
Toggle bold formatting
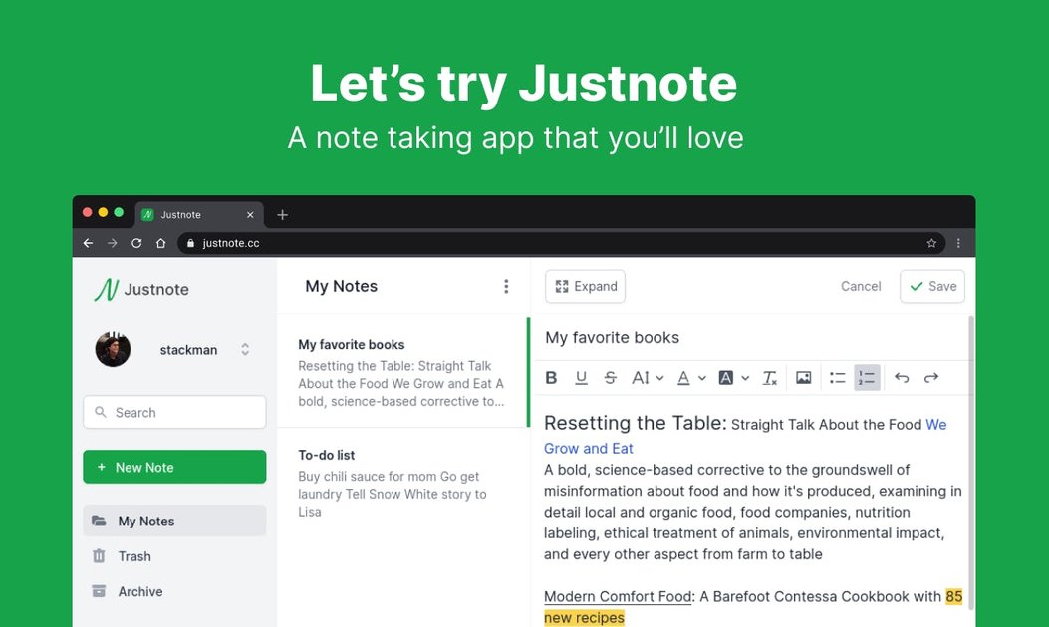pyautogui.click(x=551, y=377)
